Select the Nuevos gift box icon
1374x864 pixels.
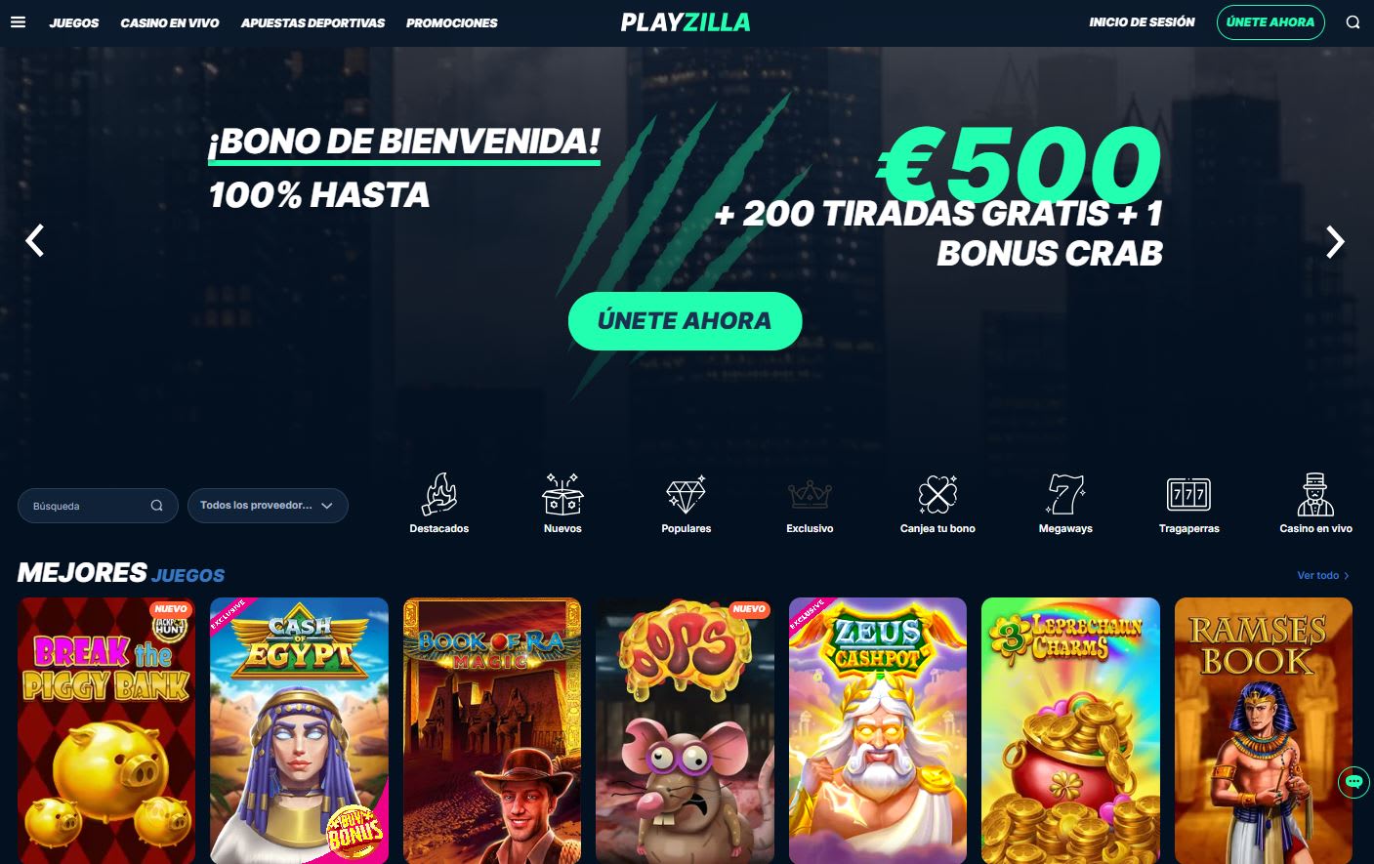pyautogui.click(x=562, y=494)
